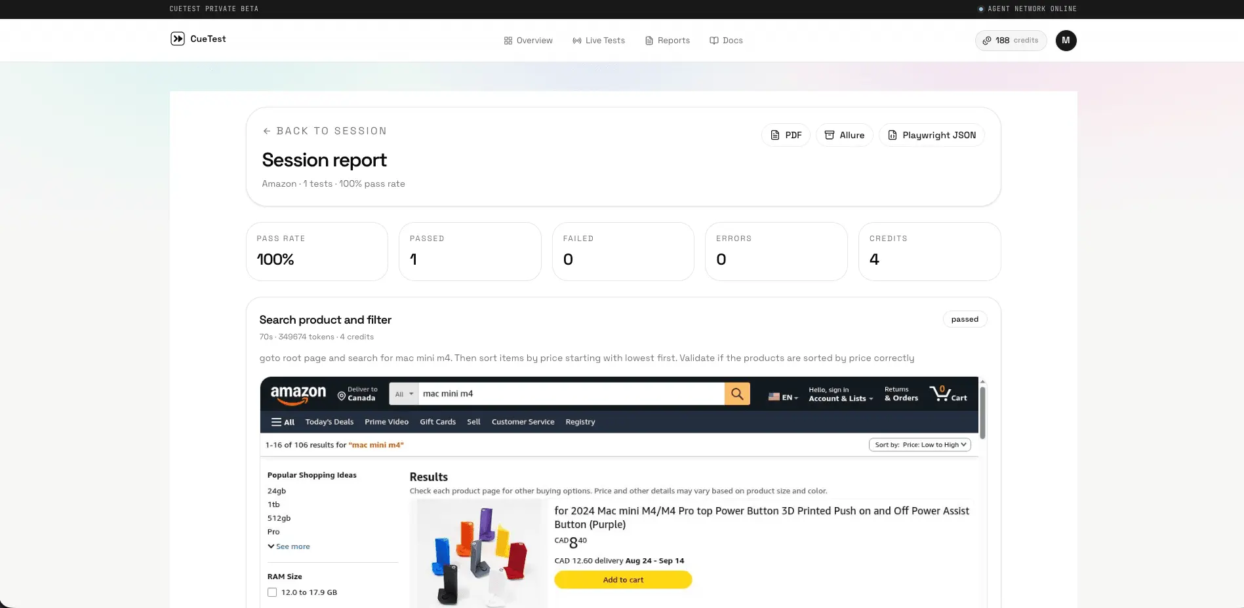Click the orange search magnifier button
This screenshot has width=1244, height=608.
pyautogui.click(x=737, y=394)
